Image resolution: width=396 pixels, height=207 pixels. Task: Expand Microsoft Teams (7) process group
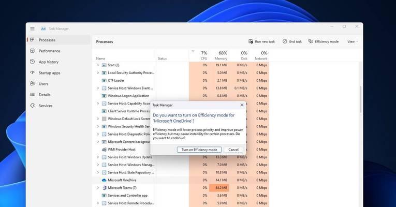pyautogui.click(x=98, y=188)
